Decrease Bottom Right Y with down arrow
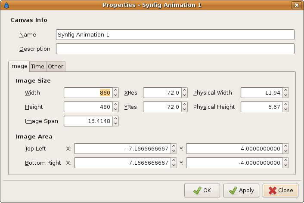This screenshot has width=304, height=203. pos(285,165)
